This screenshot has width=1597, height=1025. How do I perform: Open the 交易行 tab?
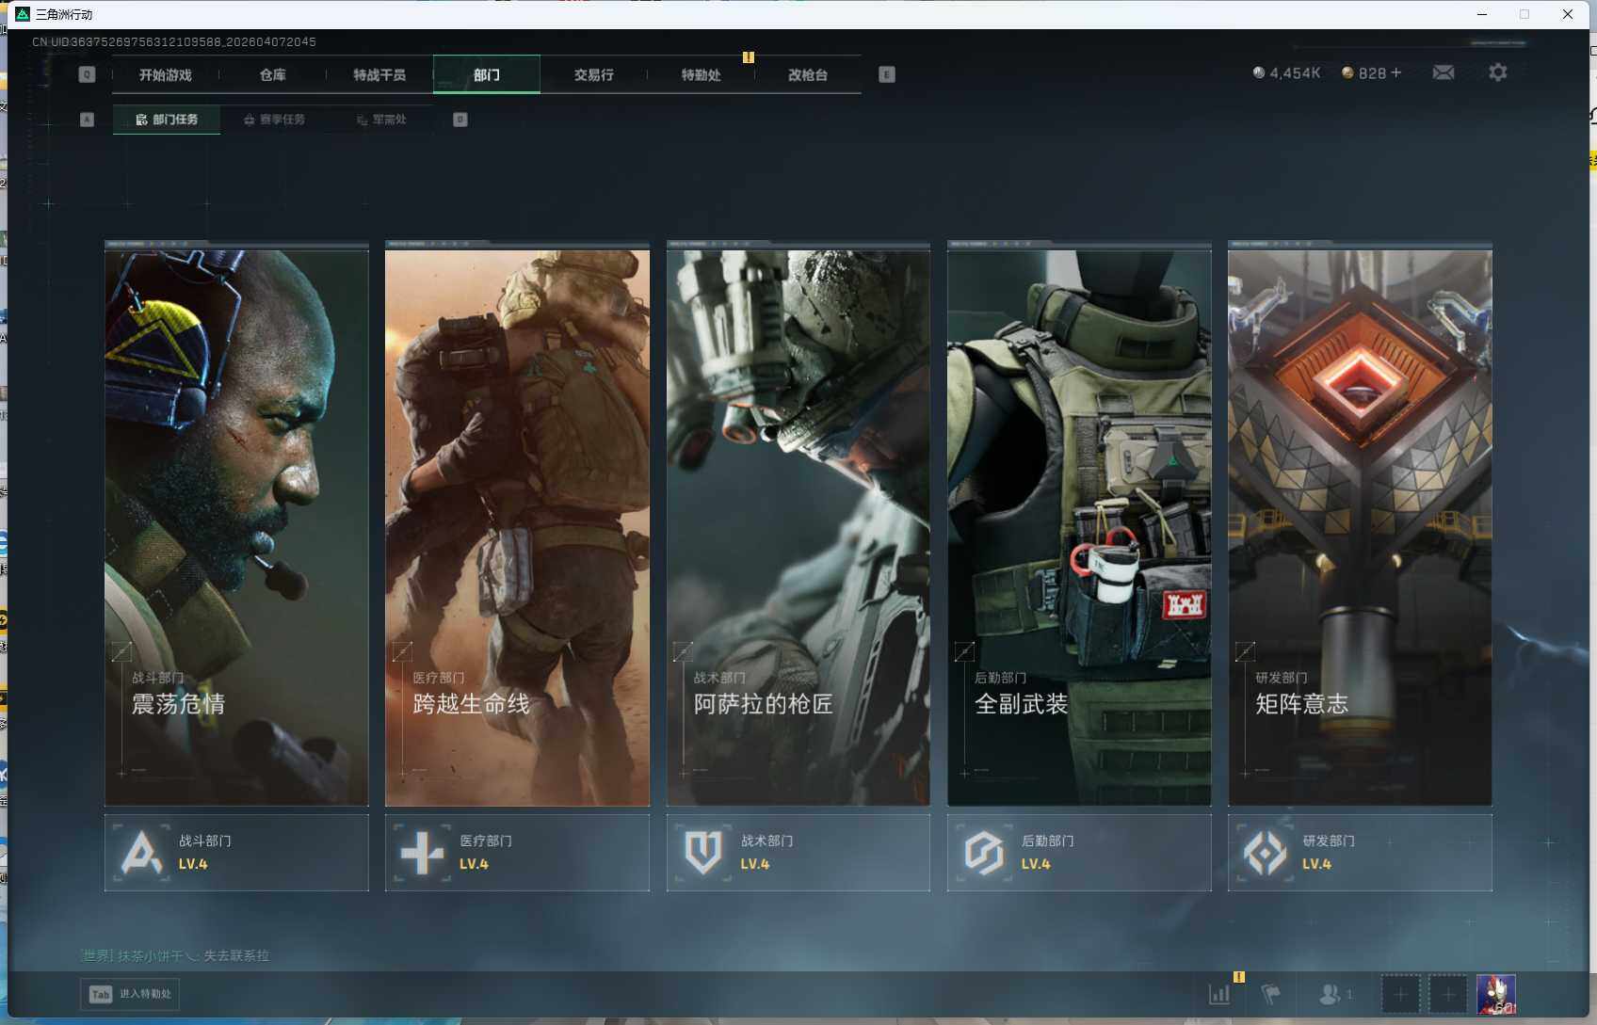pyautogui.click(x=594, y=74)
